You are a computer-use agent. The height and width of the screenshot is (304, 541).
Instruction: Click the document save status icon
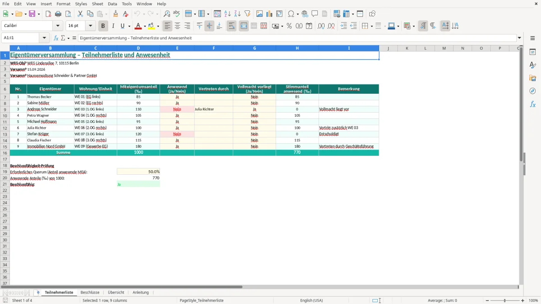(x=5, y=300)
